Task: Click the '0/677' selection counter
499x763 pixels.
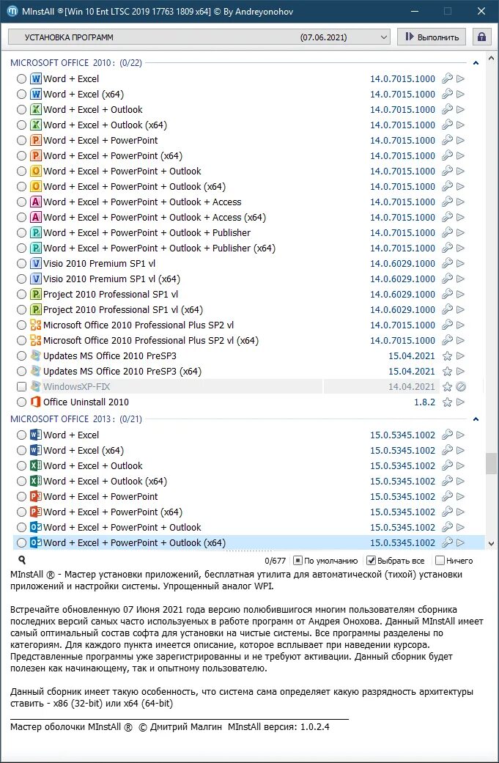Action: [x=276, y=561]
